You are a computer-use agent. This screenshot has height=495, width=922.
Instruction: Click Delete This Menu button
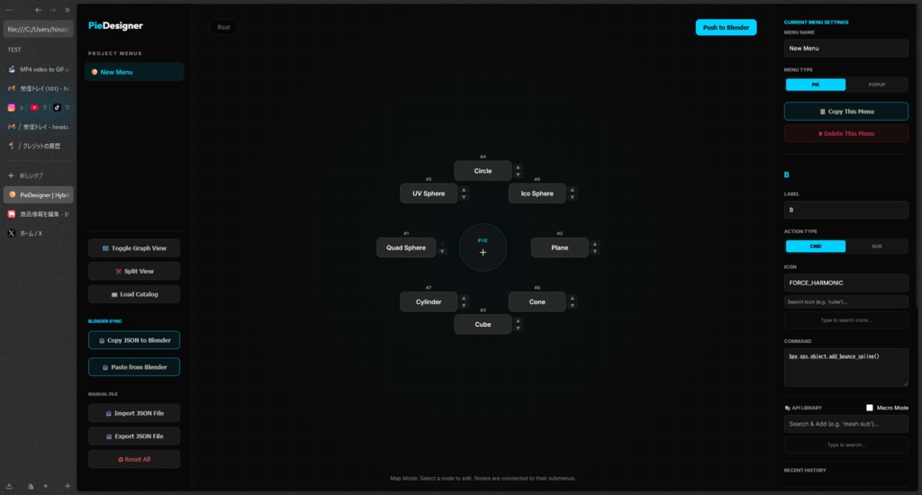pos(846,133)
